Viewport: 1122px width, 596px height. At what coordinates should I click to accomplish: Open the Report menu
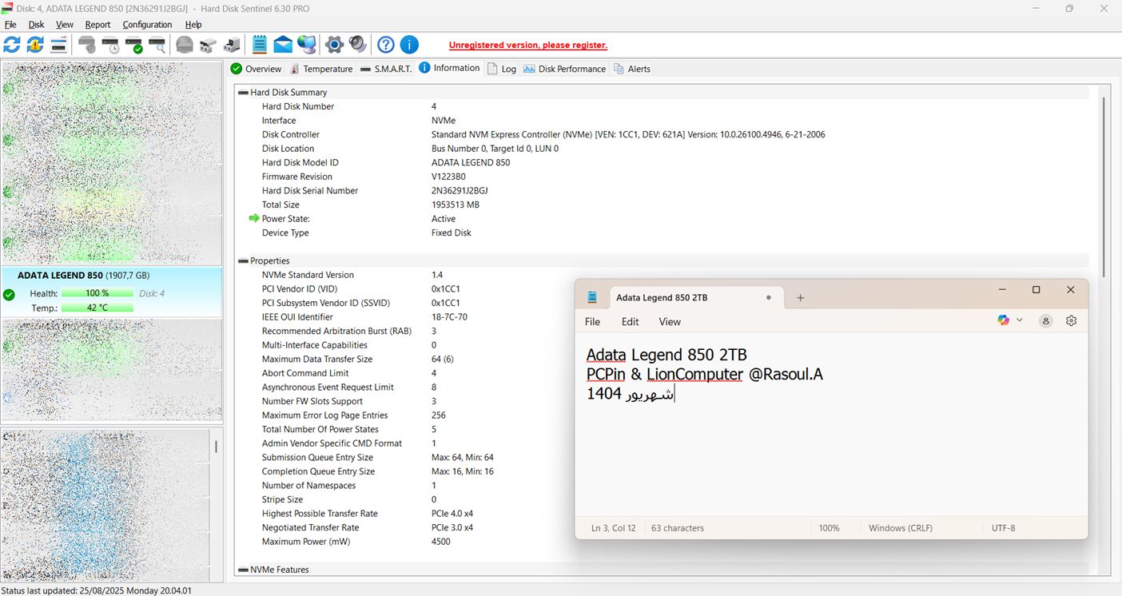(x=97, y=25)
